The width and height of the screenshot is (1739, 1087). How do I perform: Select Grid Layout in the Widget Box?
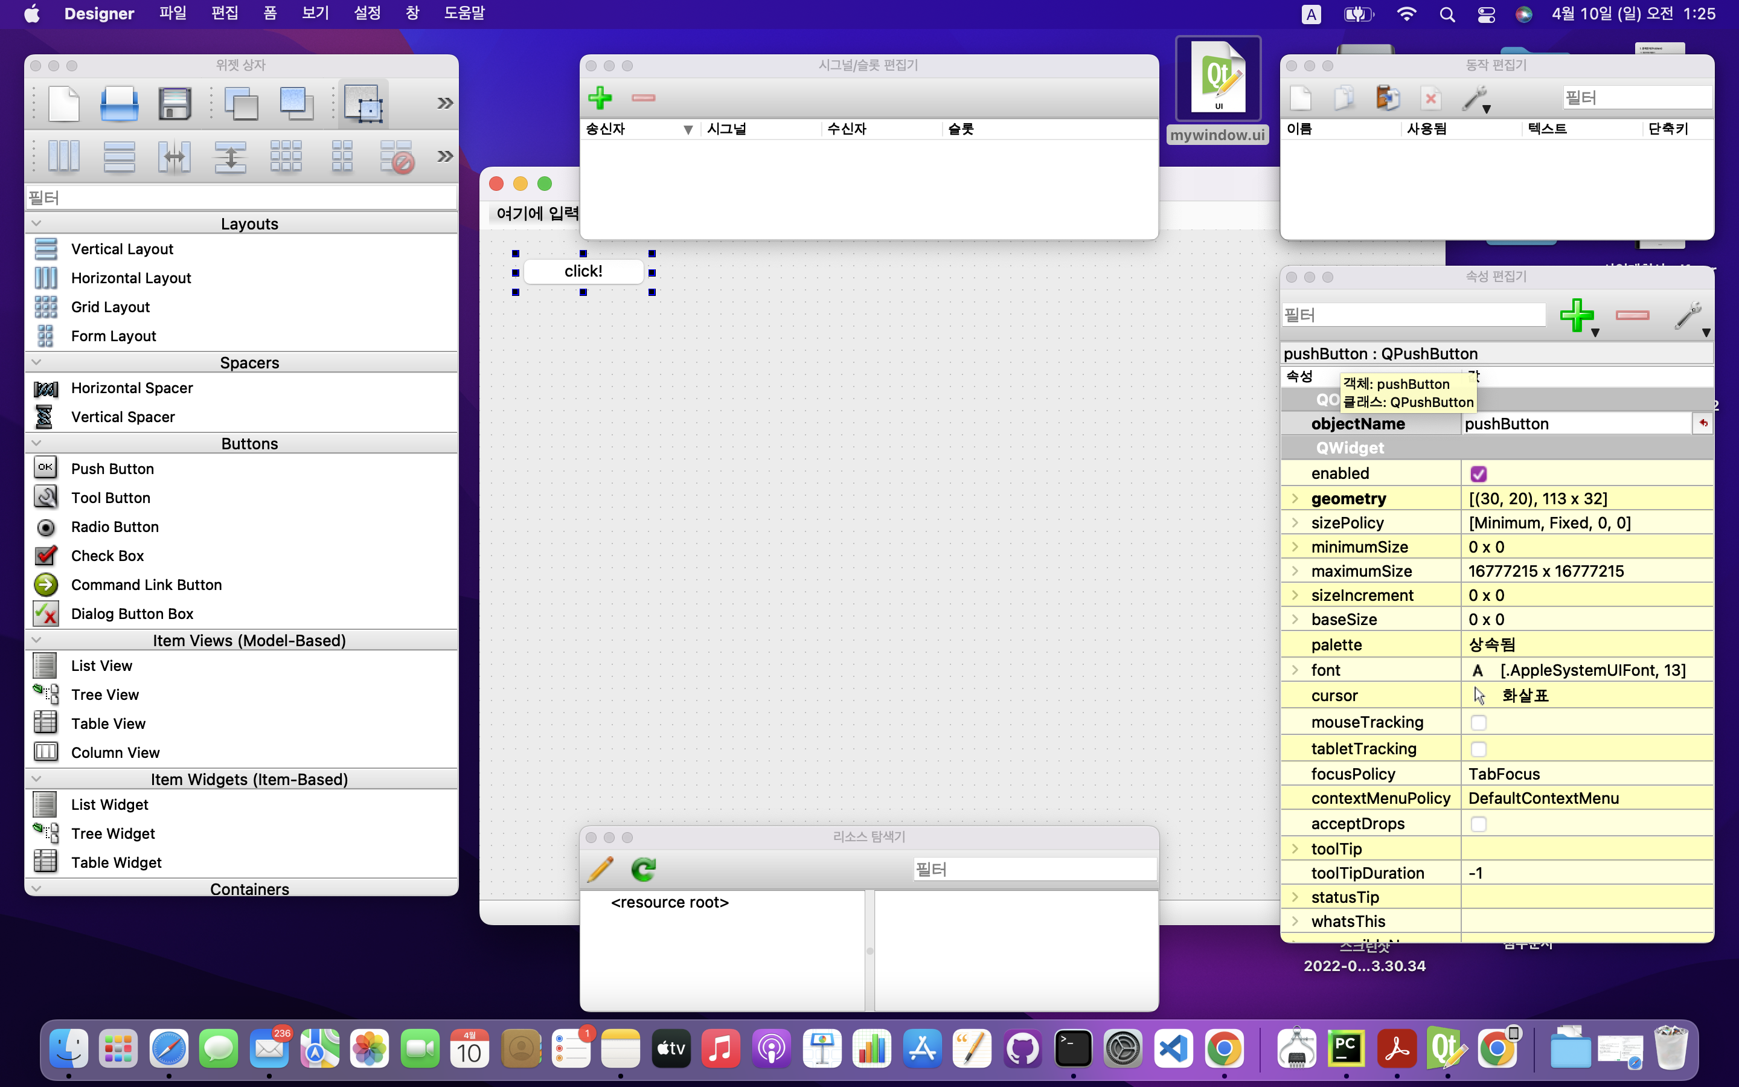tap(110, 307)
